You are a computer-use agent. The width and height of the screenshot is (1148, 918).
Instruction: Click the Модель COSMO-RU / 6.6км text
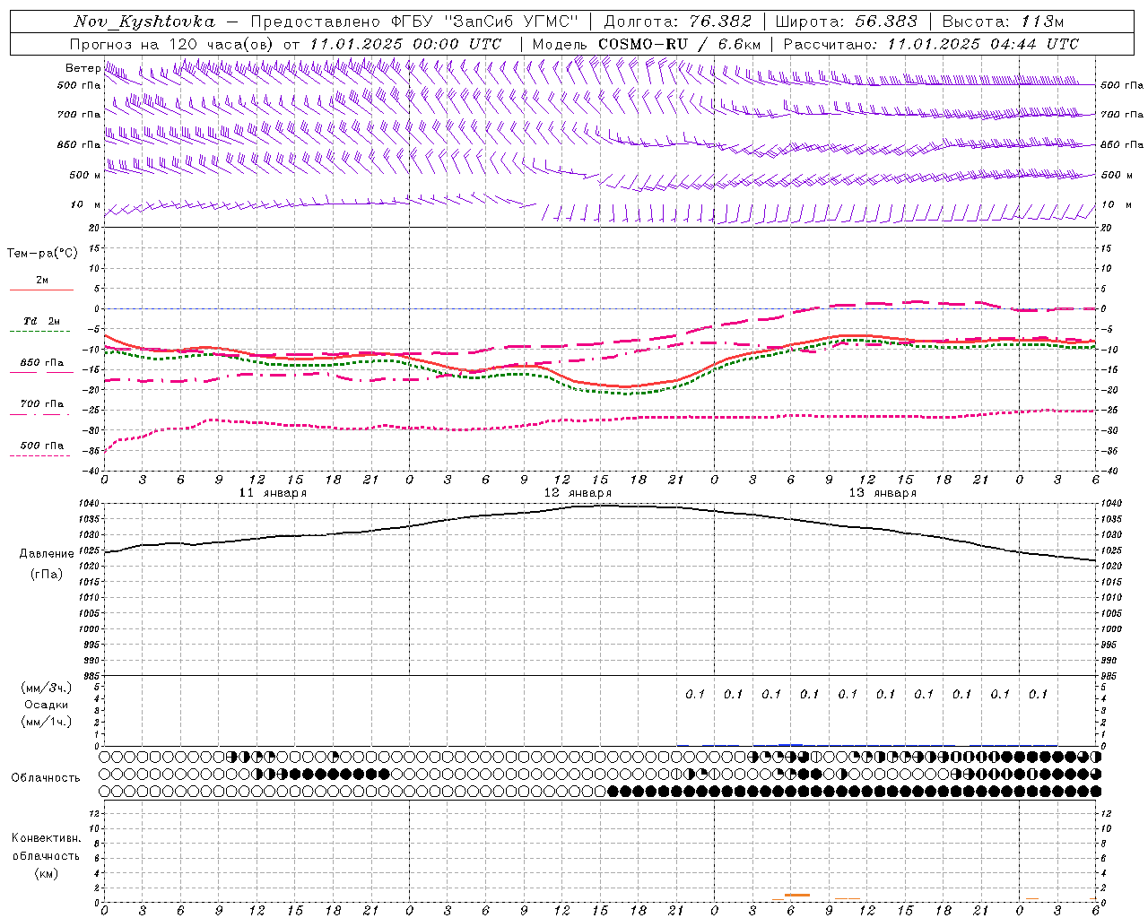coord(647,44)
